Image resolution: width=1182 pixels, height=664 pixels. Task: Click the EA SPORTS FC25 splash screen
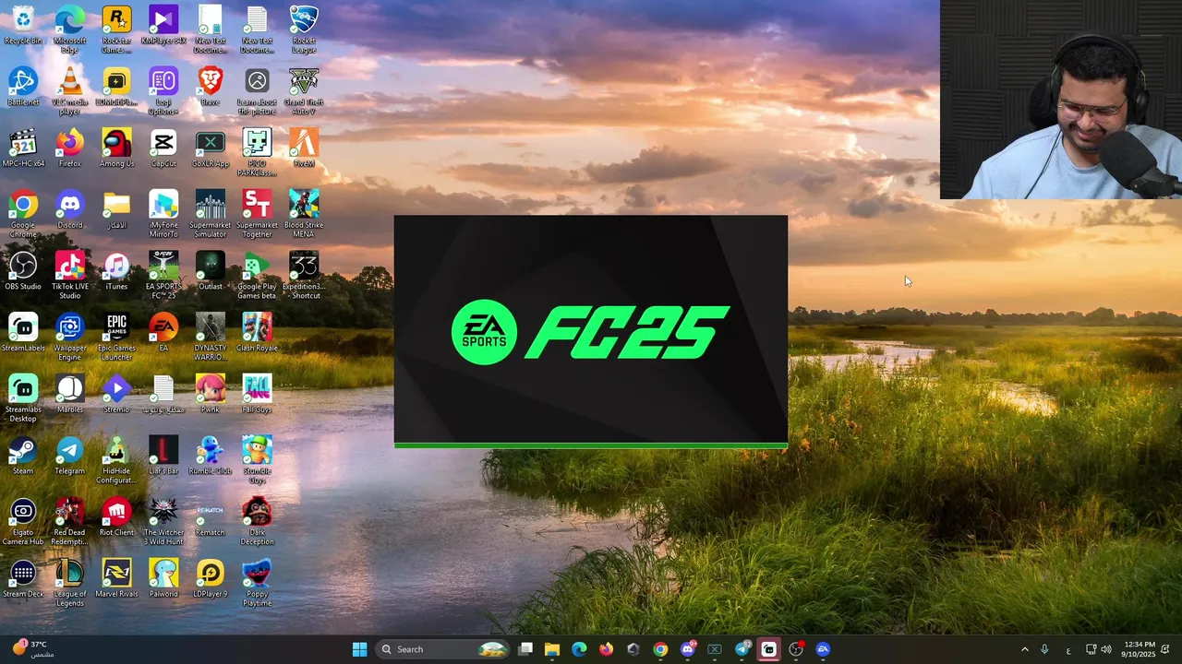pyautogui.click(x=591, y=332)
